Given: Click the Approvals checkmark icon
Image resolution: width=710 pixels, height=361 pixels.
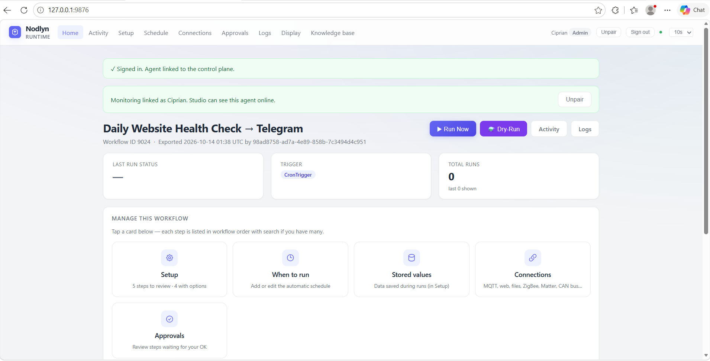Looking at the screenshot, I should point(170,319).
